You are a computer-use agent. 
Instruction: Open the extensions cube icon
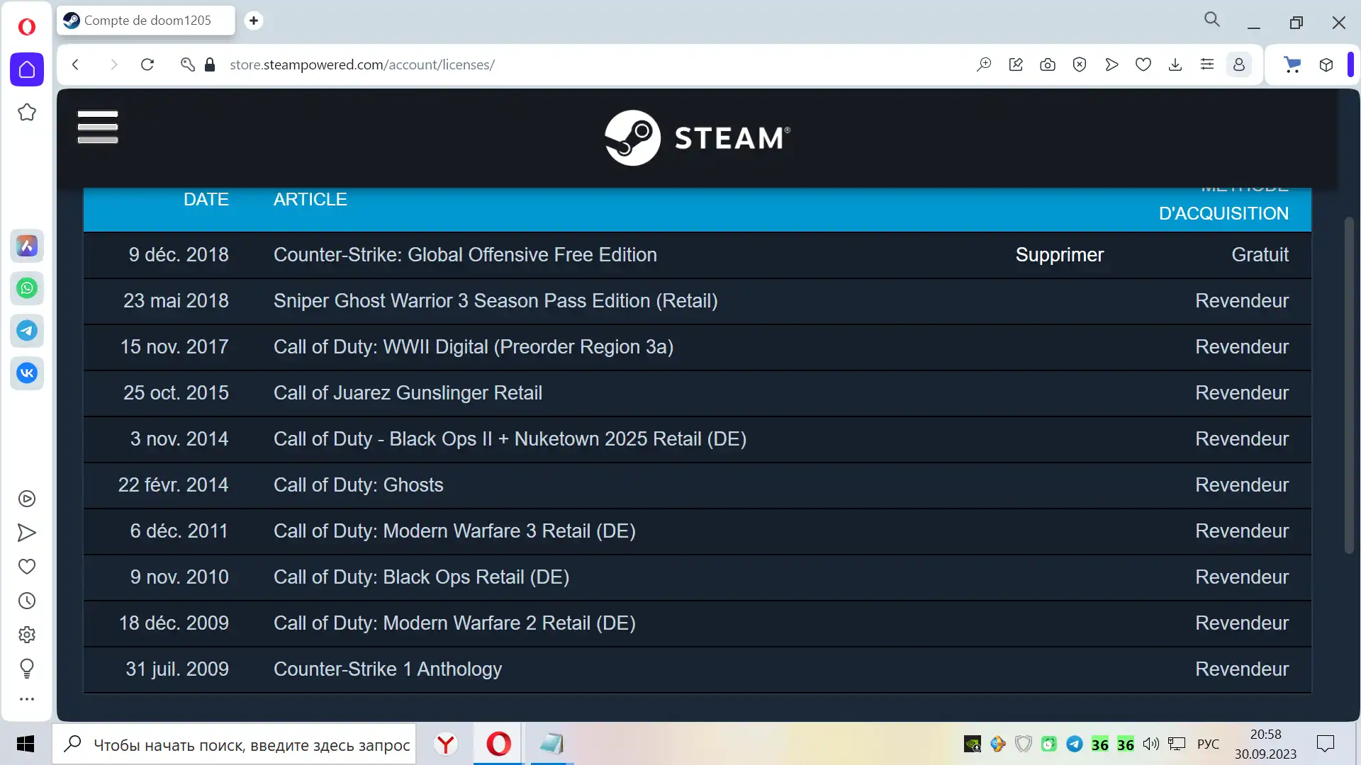1326,64
